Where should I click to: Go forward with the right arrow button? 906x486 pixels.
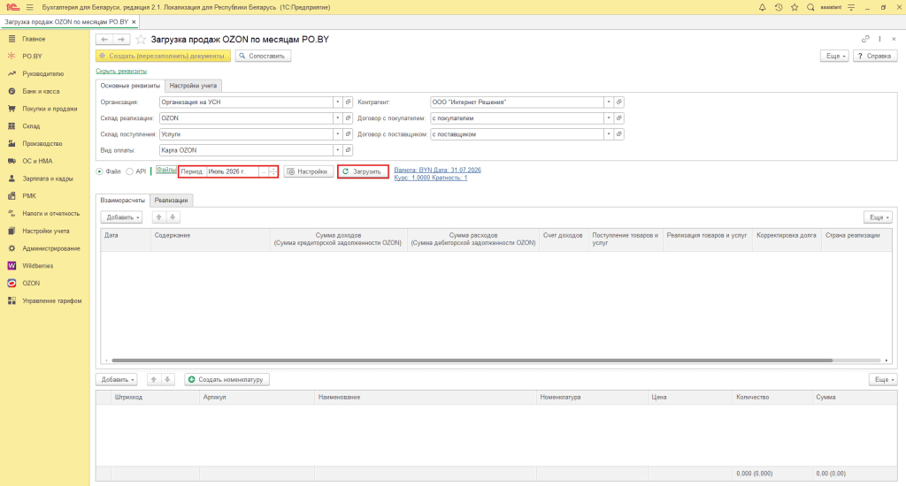click(121, 39)
